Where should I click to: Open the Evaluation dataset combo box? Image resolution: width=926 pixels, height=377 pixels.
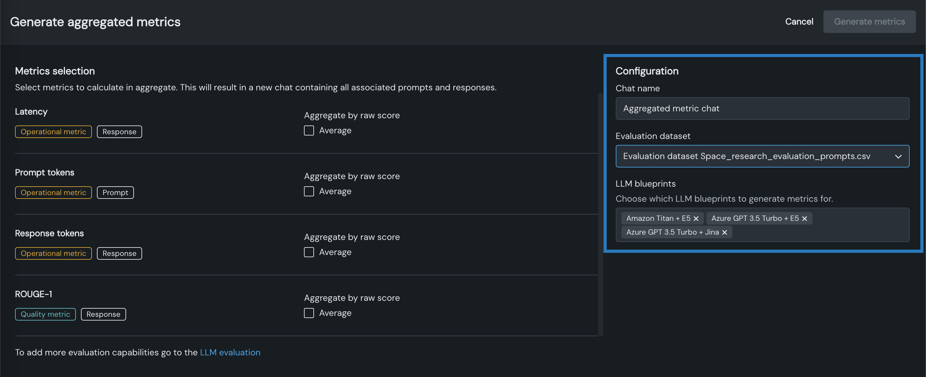(748, 156)
